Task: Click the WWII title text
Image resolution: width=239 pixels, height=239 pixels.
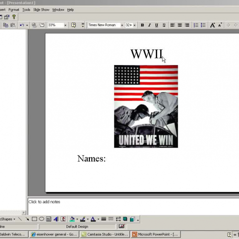Action: tap(147, 54)
